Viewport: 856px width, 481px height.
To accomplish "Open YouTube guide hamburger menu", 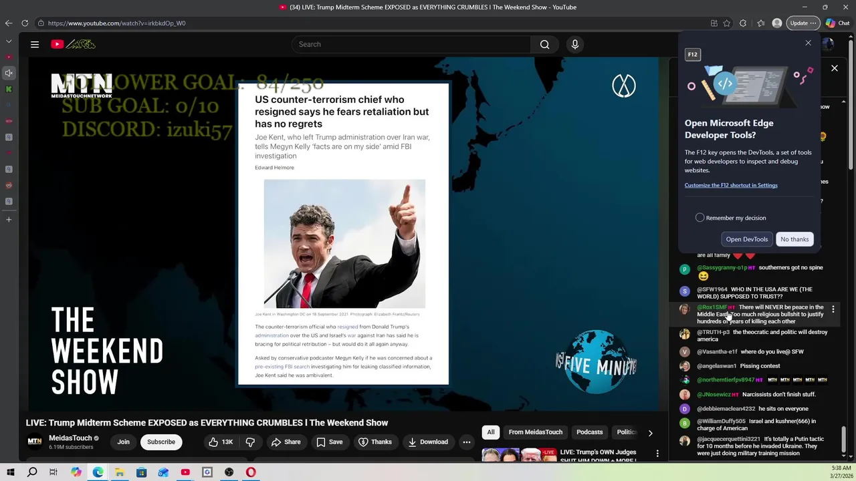I will click(35, 44).
